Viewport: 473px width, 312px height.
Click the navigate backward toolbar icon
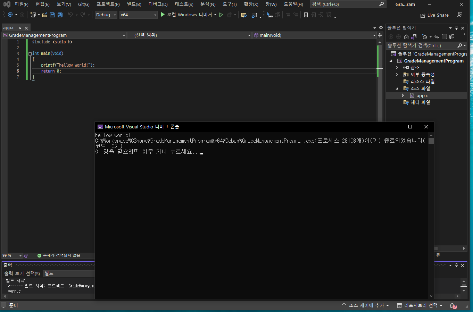[10, 15]
